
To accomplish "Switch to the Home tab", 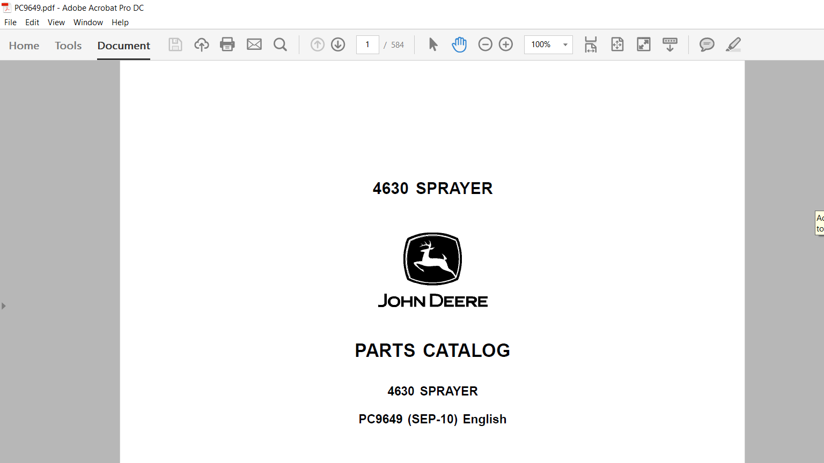I will (24, 46).
